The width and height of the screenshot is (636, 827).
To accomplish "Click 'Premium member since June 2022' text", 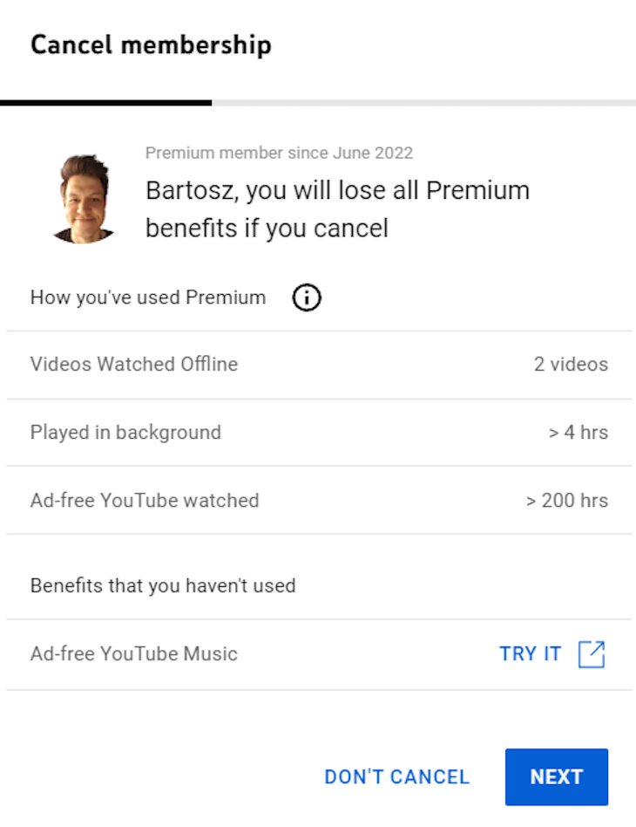I will pos(279,153).
